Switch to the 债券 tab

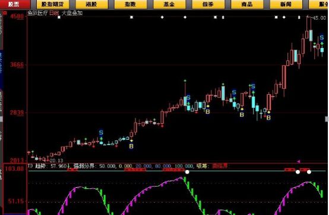tap(208, 4)
